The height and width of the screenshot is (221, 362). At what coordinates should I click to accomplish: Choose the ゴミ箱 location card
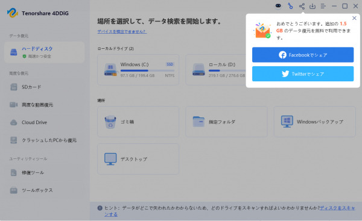(x=138, y=122)
